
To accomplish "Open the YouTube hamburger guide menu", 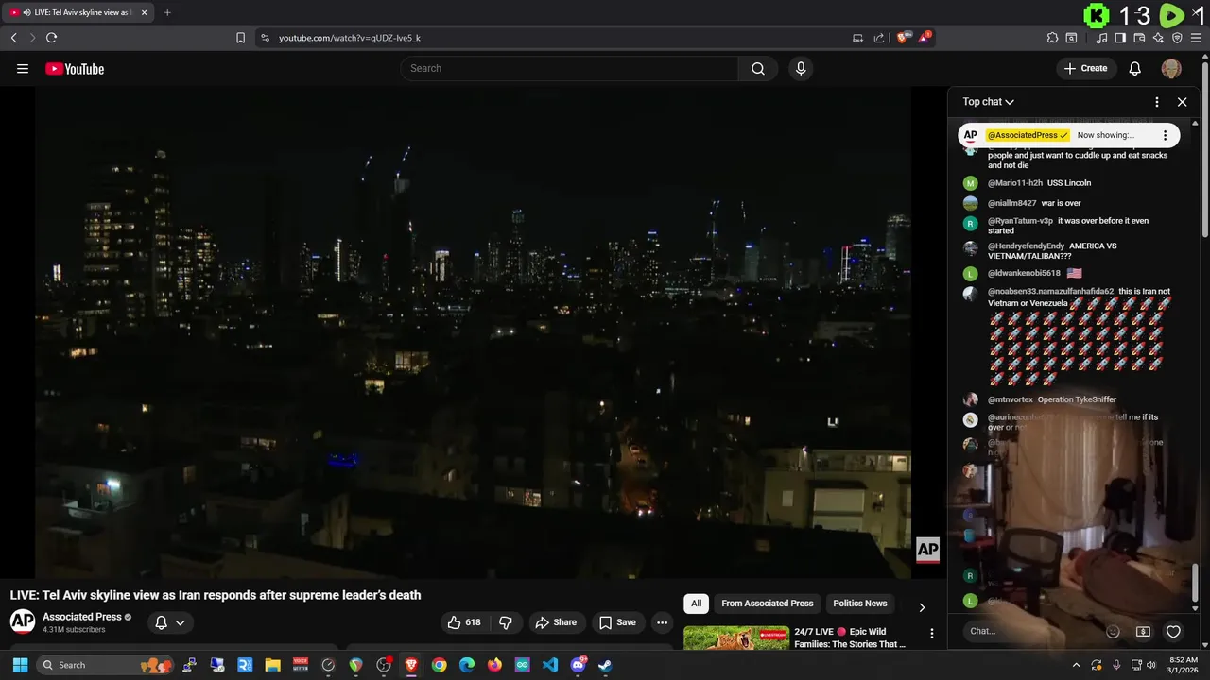I will coord(23,69).
